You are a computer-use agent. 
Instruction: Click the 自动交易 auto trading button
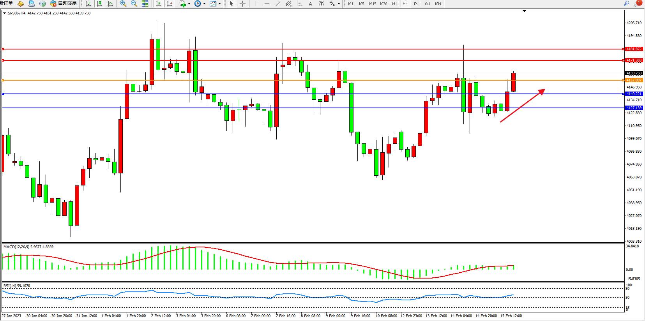tap(64, 4)
